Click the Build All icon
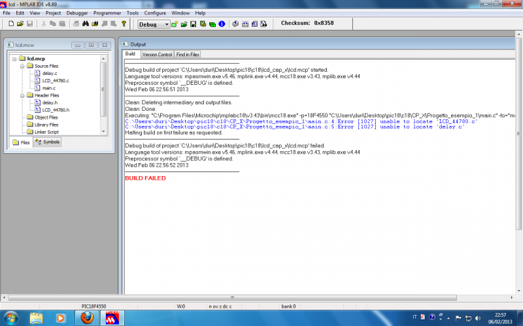523x326 pixels. 245,24
